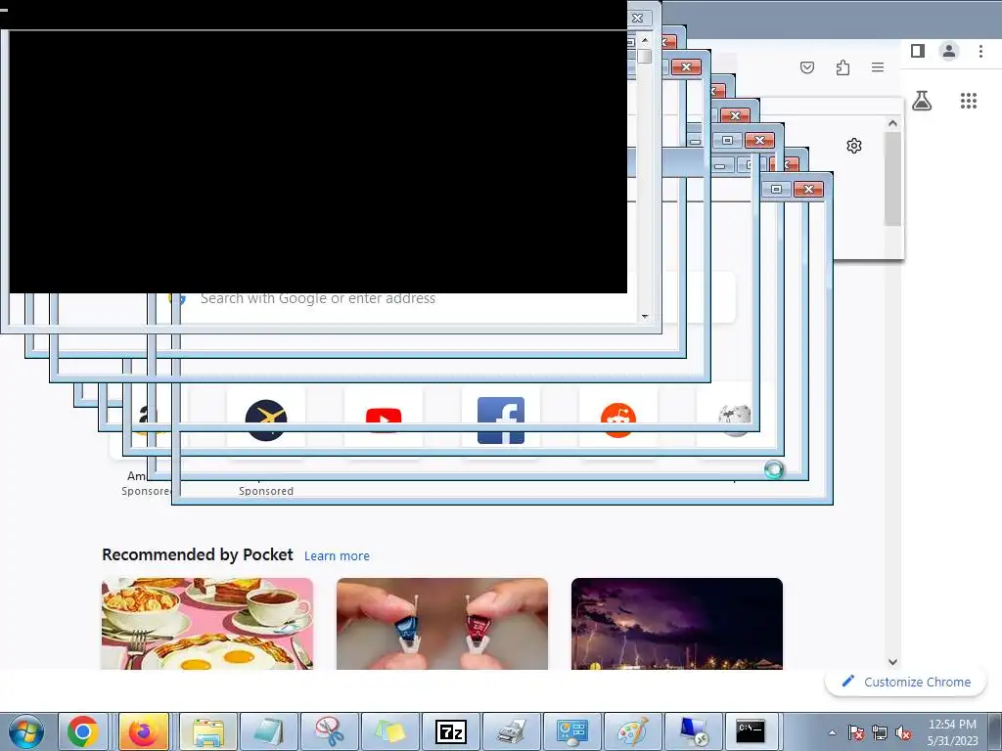Maximize the frontmost cascaded empty window

pyautogui.click(x=776, y=189)
